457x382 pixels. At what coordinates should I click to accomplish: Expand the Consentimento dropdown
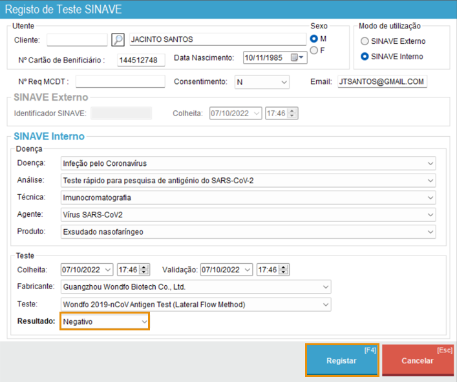point(284,82)
